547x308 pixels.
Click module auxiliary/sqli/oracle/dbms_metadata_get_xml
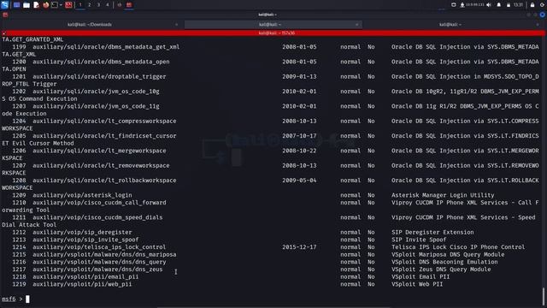click(106, 47)
